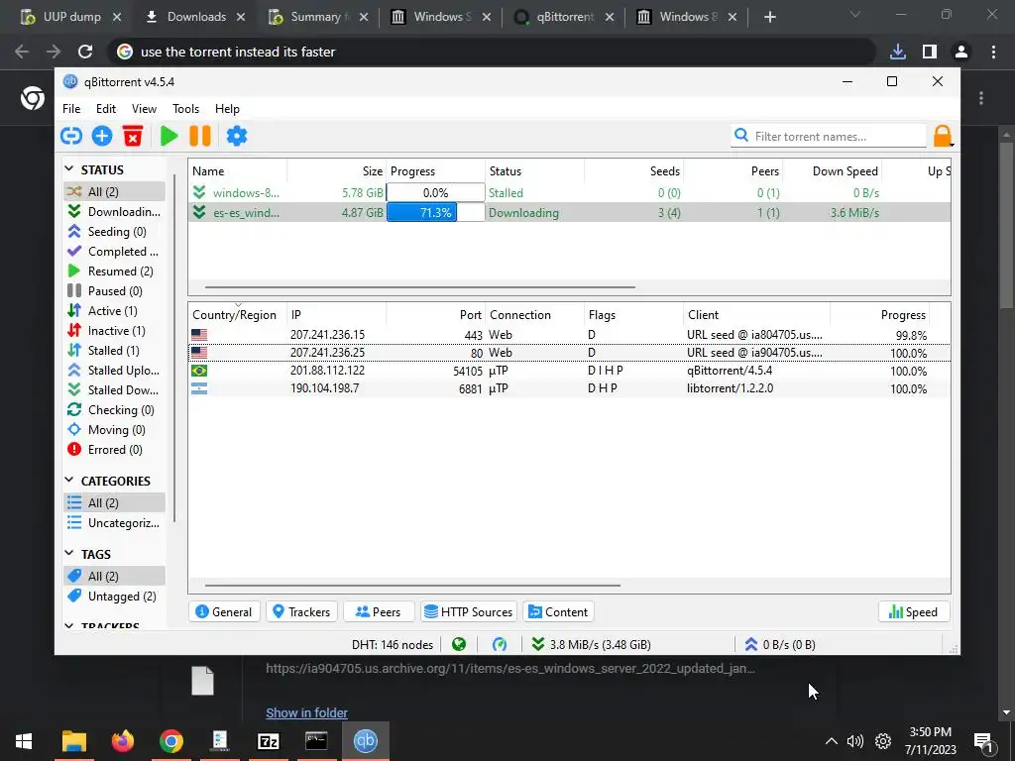Click the Filter torrent names search field
The height and width of the screenshot is (761, 1015).
[829, 137]
